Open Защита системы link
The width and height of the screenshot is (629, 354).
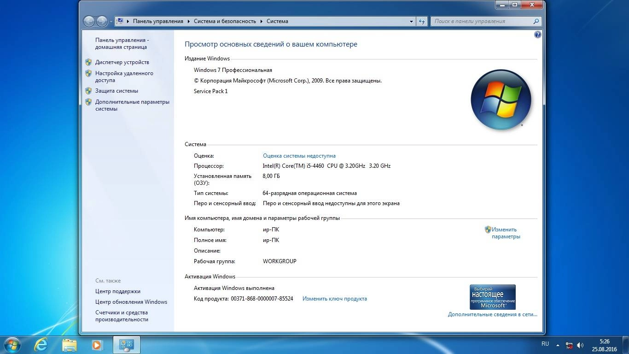point(116,91)
